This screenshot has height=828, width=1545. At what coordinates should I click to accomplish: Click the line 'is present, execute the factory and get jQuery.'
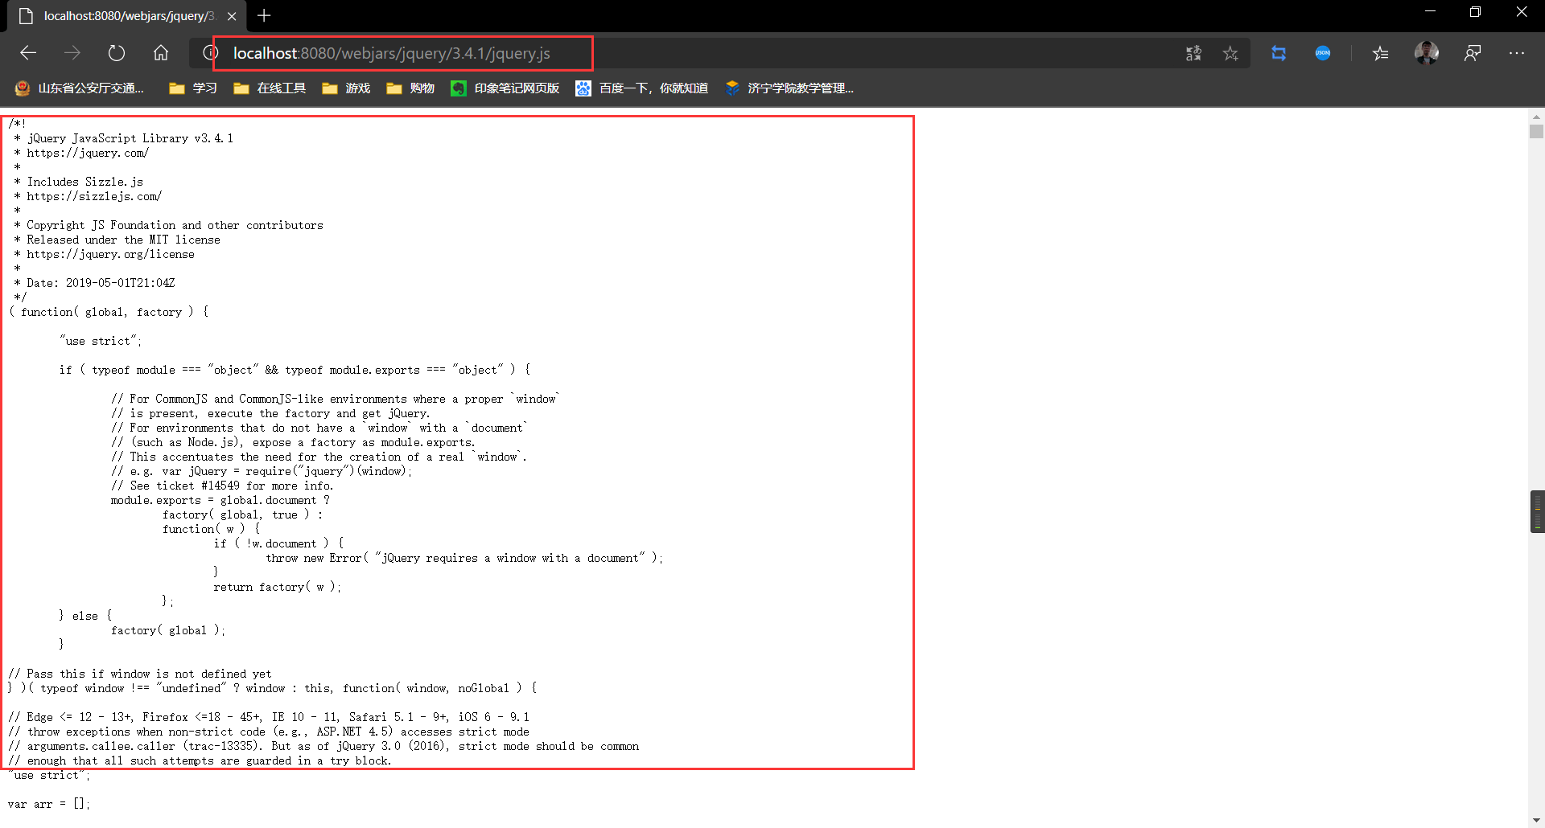click(x=270, y=413)
